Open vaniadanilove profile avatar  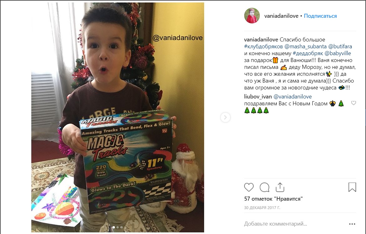point(252,16)
